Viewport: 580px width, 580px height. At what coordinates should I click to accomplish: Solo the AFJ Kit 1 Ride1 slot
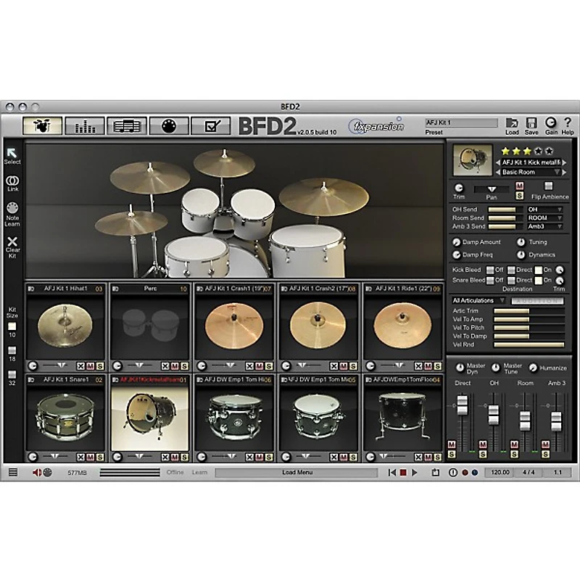click(438, 366)
